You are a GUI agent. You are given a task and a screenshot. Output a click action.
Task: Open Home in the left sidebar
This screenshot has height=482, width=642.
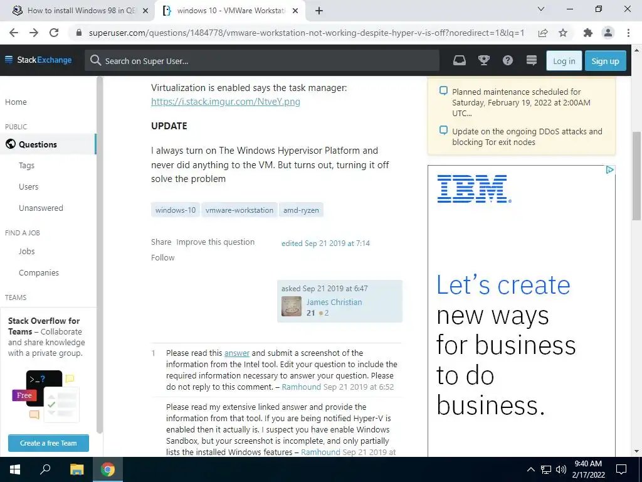[x=16, y=102]
